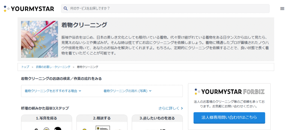This screenshot has height=130, width=288.
Task: Click the 着物クリーニング page title heading
Action: click(84, 25)
